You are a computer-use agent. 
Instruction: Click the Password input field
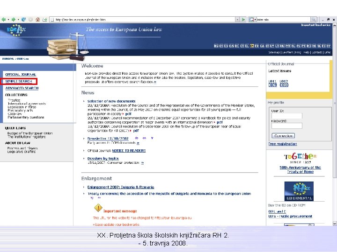coord(287,126)
